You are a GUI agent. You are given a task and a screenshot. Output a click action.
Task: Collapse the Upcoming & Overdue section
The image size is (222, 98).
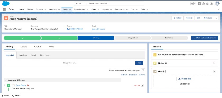(x=6, y=80)
